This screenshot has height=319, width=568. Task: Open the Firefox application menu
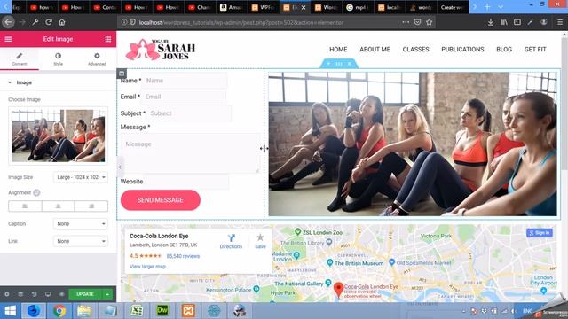click(x=560, y=22)
